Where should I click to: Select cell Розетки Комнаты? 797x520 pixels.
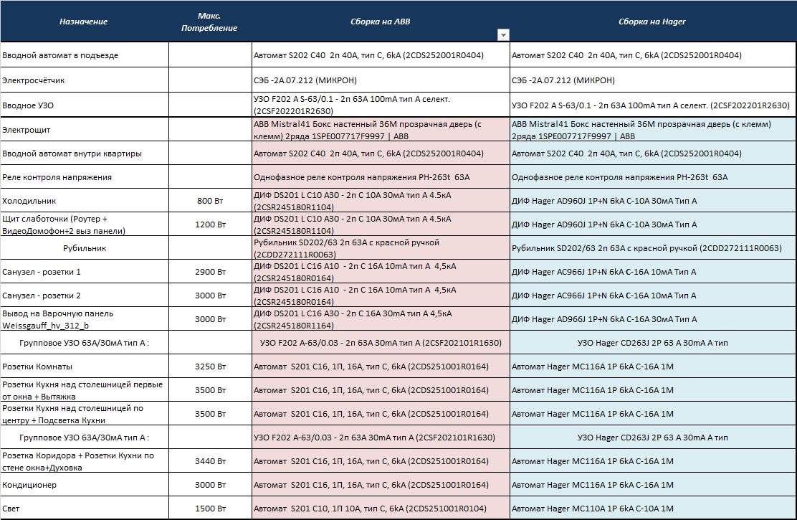[x=85, y=367]
